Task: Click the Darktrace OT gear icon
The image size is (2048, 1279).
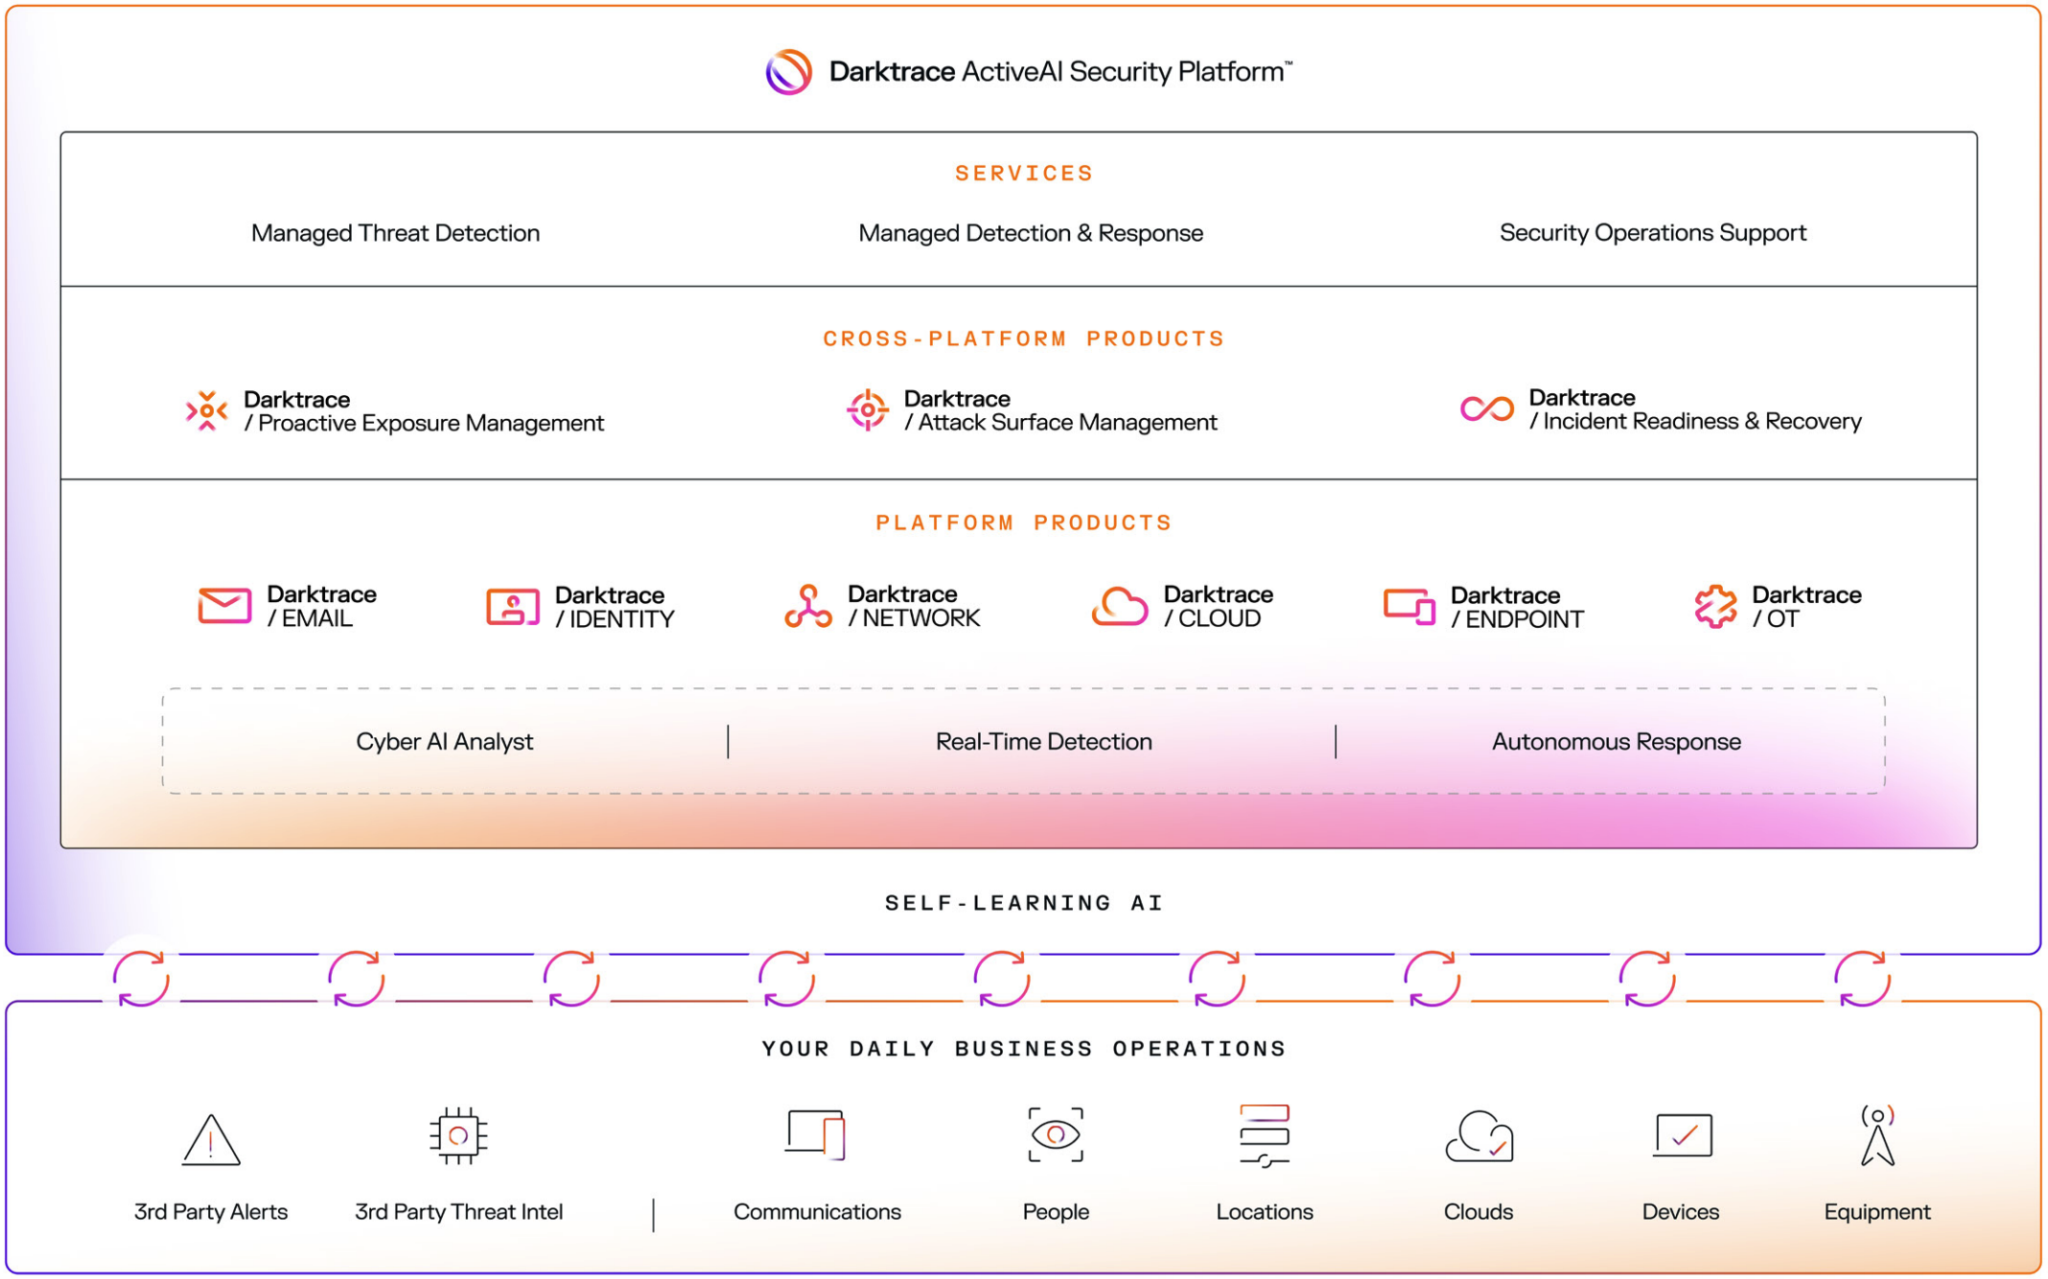Action: click(1714, 607)
